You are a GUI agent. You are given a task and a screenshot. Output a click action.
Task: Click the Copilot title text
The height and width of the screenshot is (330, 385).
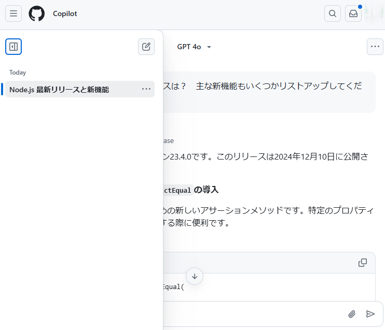[65, 14]
